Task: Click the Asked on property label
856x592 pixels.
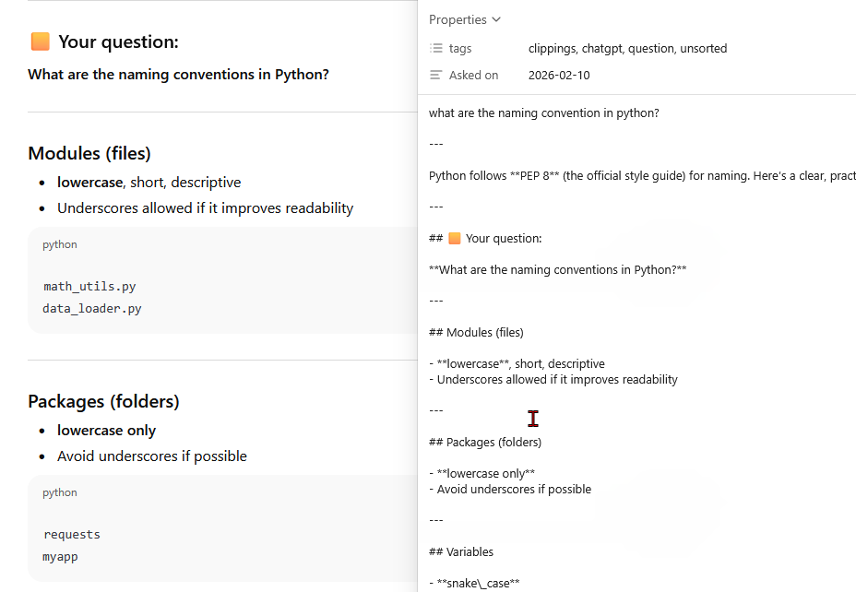Action: [473, 75]
